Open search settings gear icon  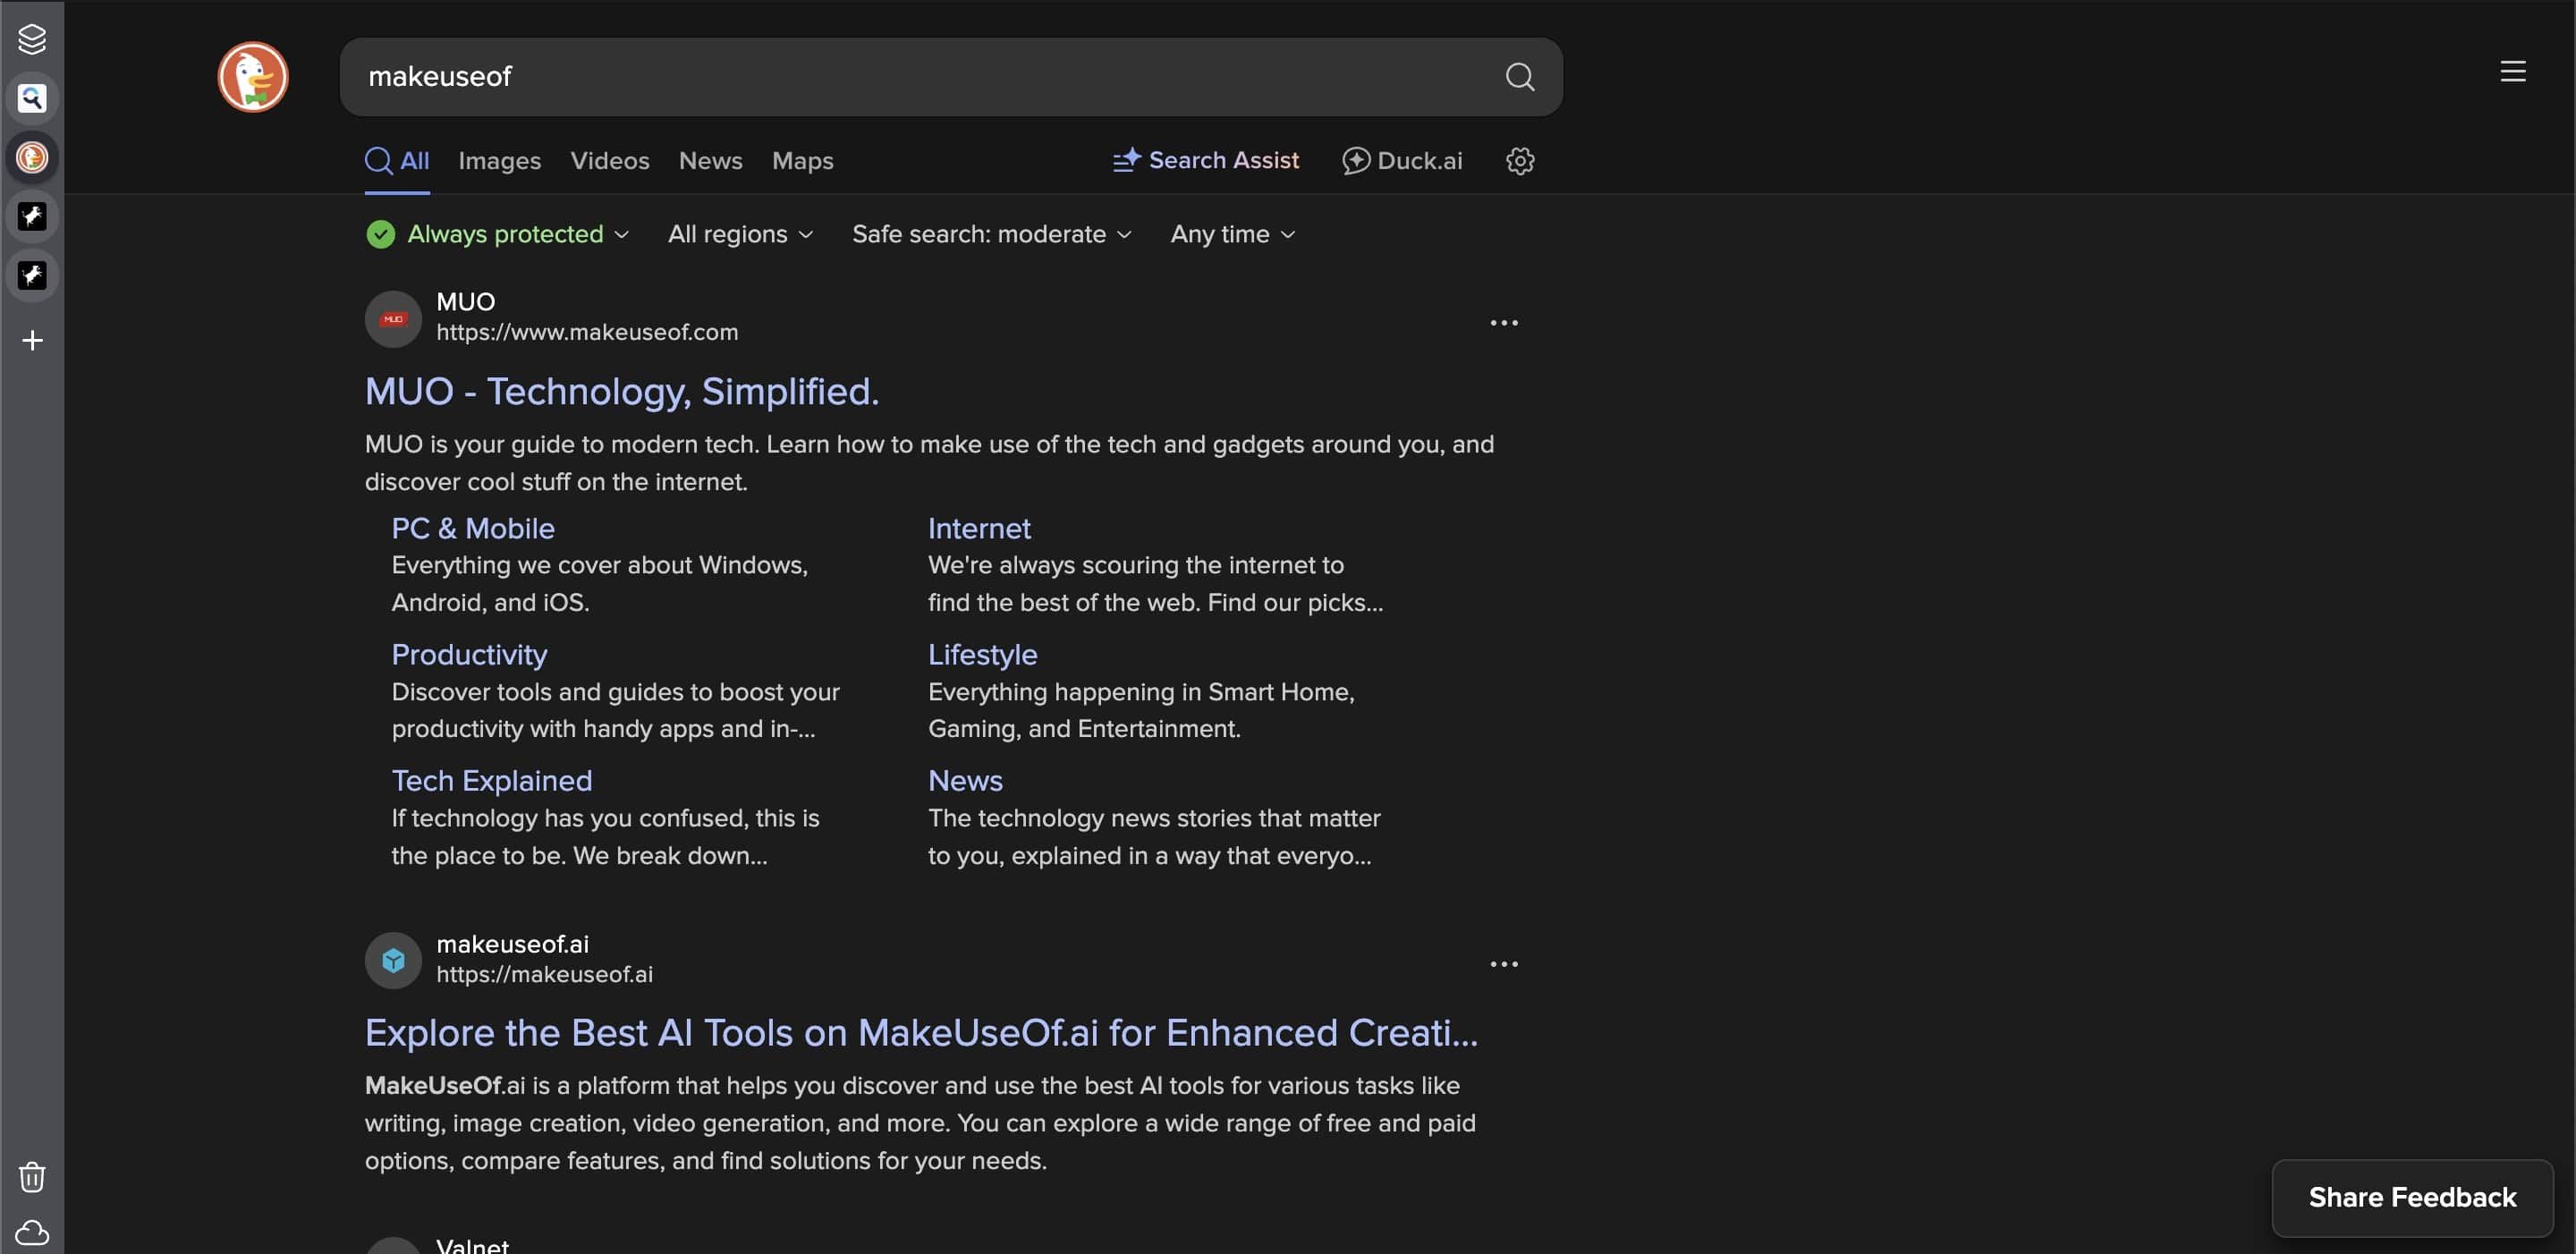[x=1519, y=161]
